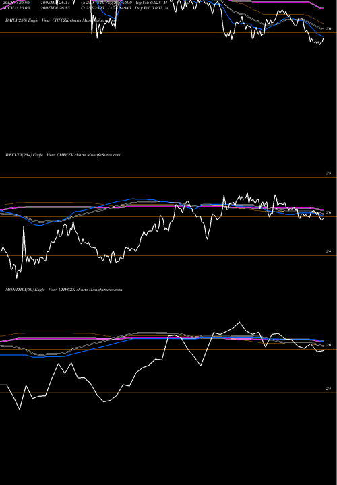Viewport: 337px width, 485px height.
Task: Click the 200EMA: 26.33 value
Action: point(55,8)
